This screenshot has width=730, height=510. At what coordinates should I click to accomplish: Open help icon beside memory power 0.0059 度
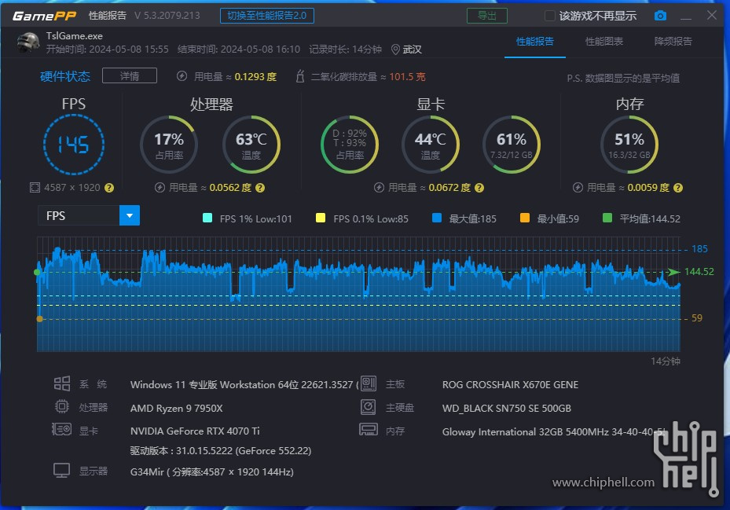(678, 188)
